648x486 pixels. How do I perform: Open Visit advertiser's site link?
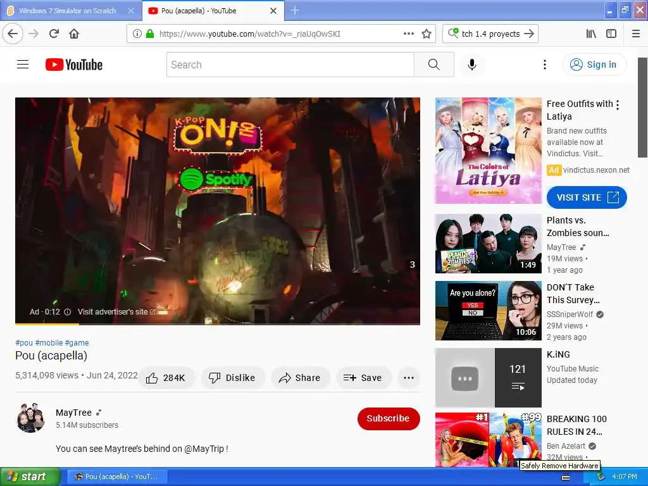(116, 312)
